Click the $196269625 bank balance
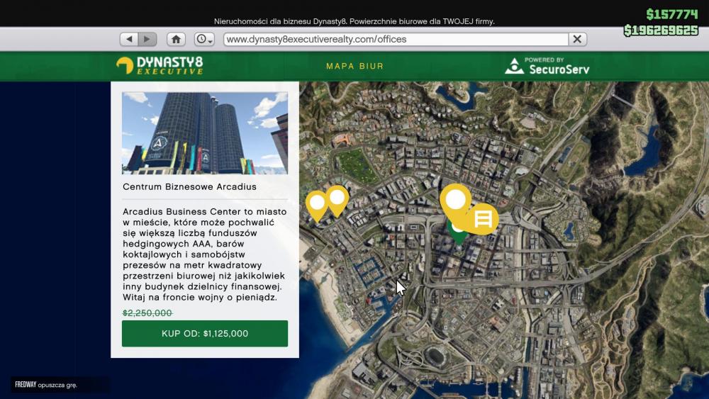This screenshot has height=399, width=709. [x=661, y=30]
